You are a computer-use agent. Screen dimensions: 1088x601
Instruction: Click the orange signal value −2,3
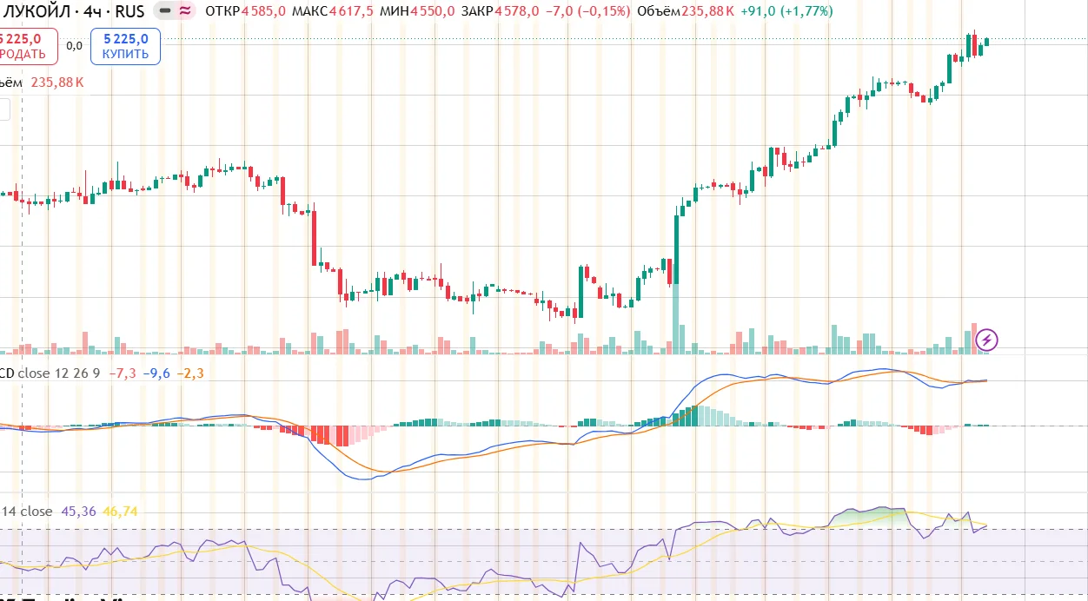coord(190,373)
